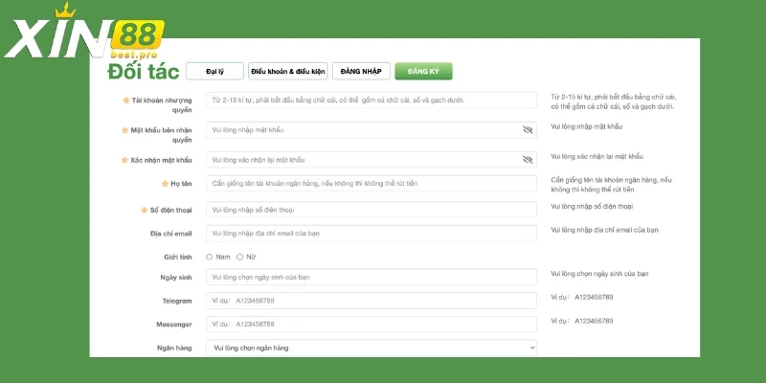
Task: Click the green ĐĂNG KÝ button
Action: tap(423, 72)
